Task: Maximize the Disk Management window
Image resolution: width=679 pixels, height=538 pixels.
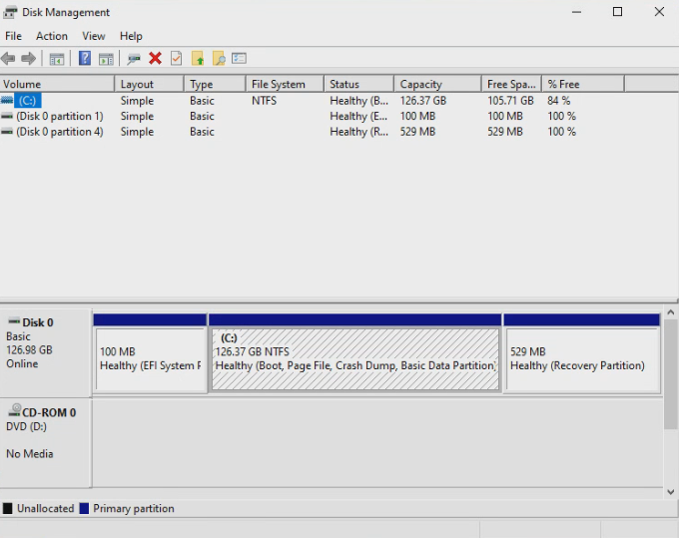Action: coord(617,12)
